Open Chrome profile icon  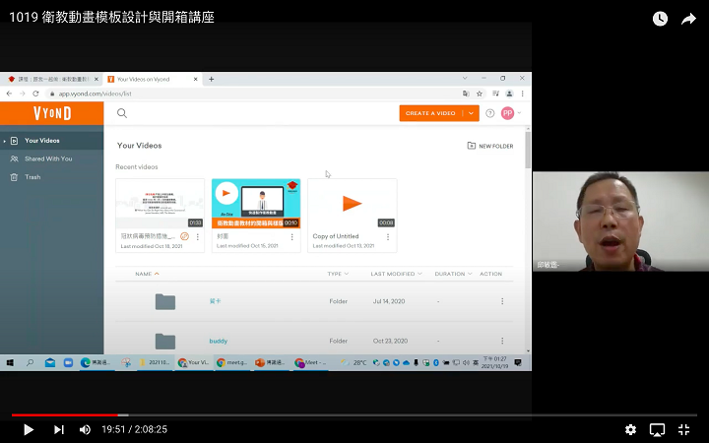(509, 94)
